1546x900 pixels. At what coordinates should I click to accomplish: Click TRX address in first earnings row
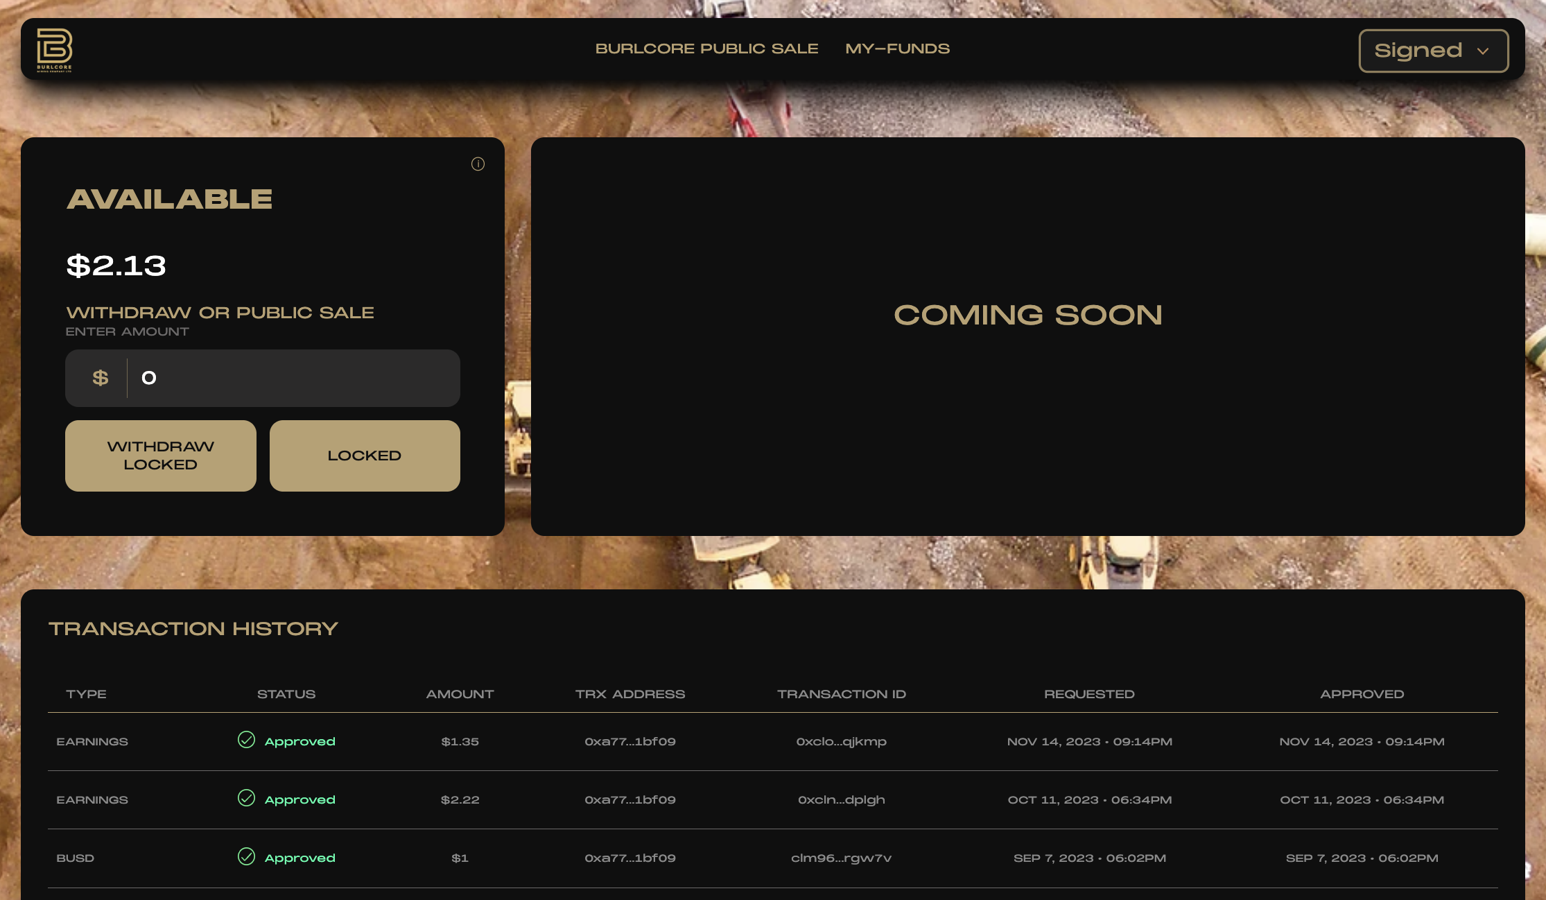(x=629, y=741)
